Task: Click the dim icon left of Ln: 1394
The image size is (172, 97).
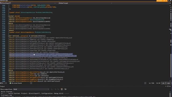Action: pos(145,83)
